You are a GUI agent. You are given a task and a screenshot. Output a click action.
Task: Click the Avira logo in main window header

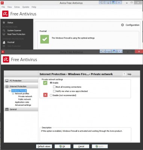pos(5,14)
